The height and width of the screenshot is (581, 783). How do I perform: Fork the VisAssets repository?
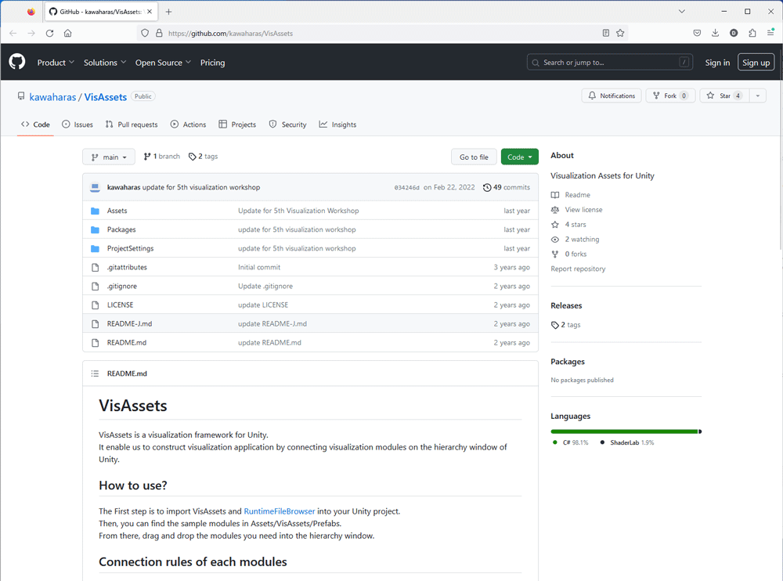click(x=670, y=96)
